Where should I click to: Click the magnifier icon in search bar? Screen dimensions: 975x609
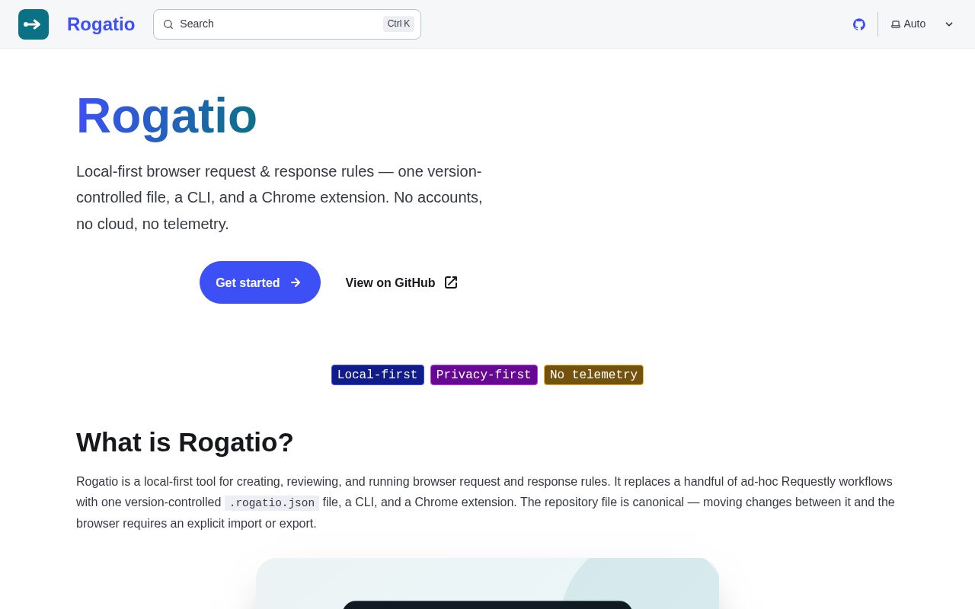168,24
